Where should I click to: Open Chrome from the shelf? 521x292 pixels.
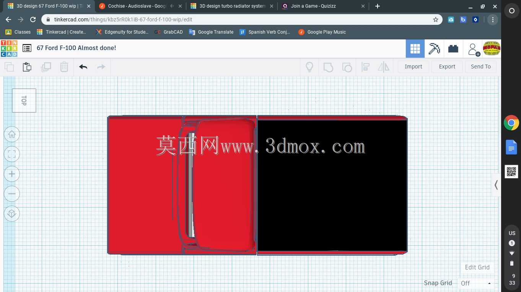point(511,123)
